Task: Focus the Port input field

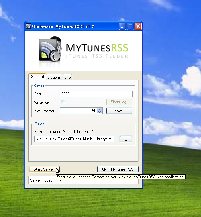Action: (96, 94)
